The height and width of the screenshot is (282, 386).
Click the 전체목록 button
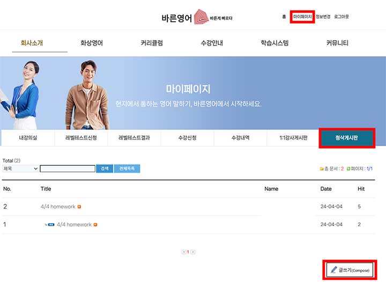point(127,168)
